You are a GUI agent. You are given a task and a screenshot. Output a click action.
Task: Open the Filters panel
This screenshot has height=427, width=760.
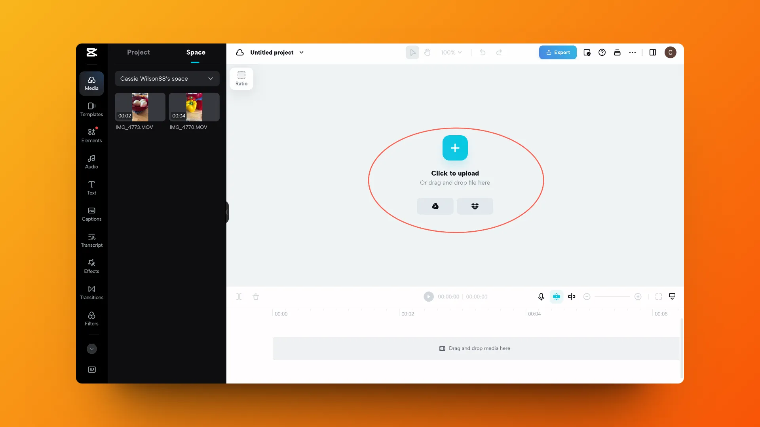[91, 318]
